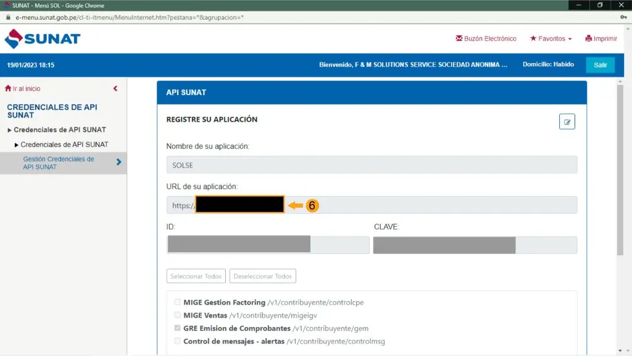This screenshot has height=356, width=632.
Task: Click the date '19/01/2023 18:15'
Action: click(31, 65)
